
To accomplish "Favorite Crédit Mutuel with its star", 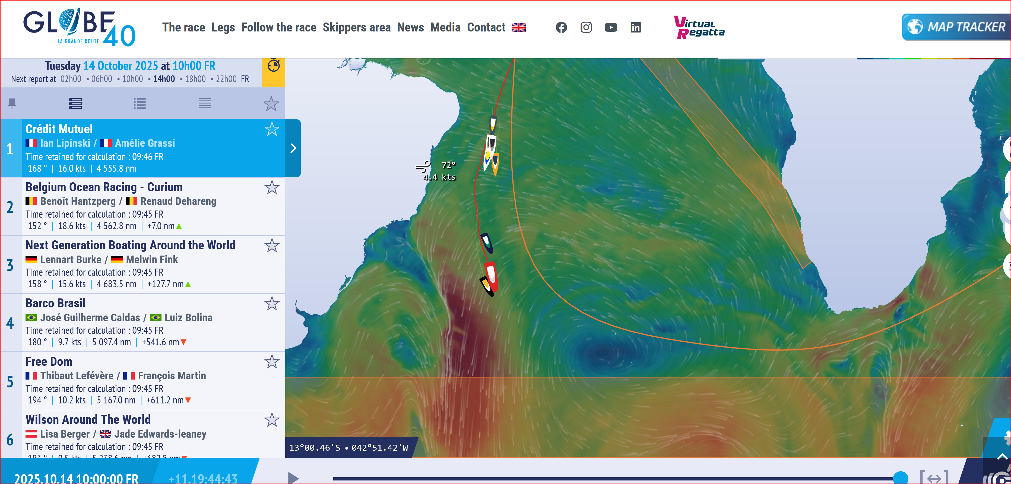I will click(x=272, y=129).
